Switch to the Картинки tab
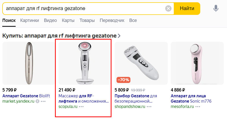The width and height of the screenshot is (227, 121). click(x=30, y=20)
